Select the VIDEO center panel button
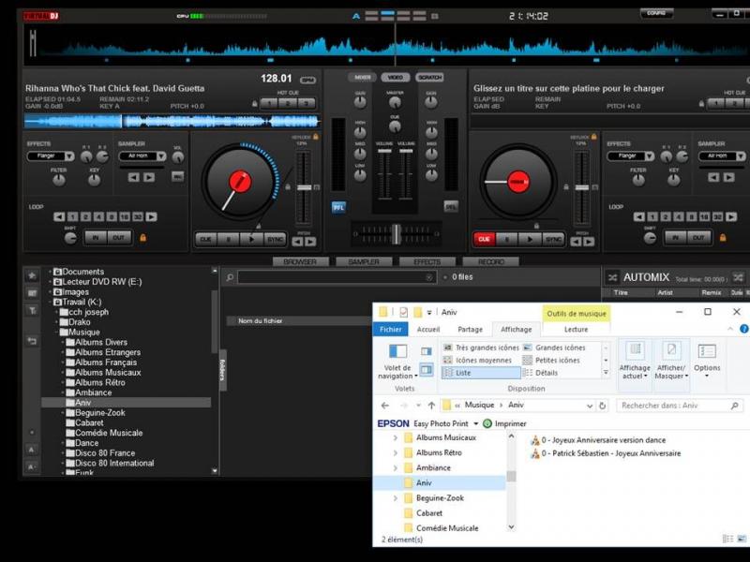 (x=395, y=77)
